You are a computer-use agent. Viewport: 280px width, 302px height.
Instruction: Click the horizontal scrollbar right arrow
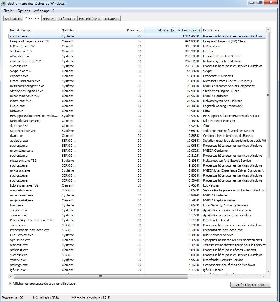click(x=263, y=276)
